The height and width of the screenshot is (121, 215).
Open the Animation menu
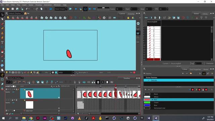point(48,5)
